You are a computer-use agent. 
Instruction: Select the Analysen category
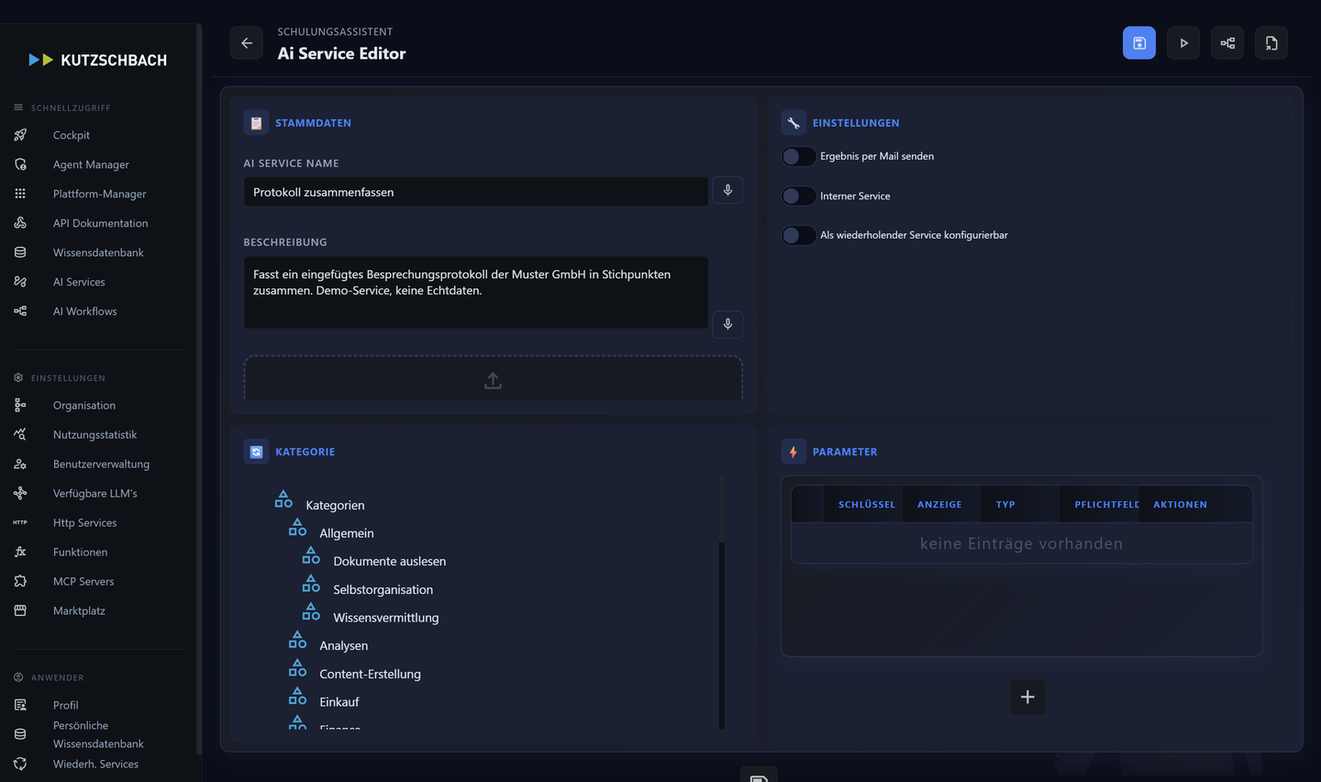point(344,645)
